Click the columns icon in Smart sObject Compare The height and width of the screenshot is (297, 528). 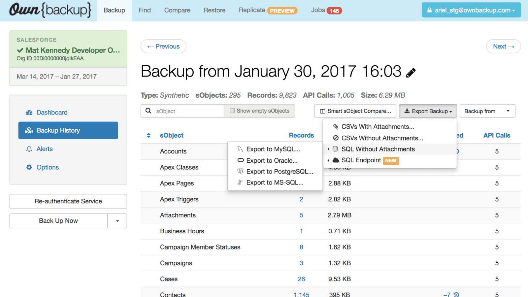coord(323,111)
